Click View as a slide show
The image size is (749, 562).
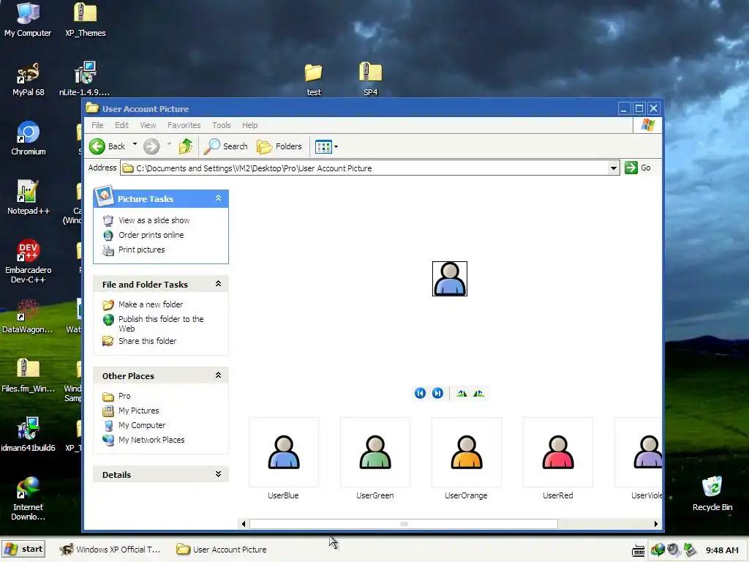[x=154, y=220]
